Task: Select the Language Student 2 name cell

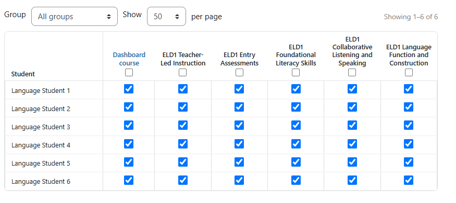Action: (54, 109)
